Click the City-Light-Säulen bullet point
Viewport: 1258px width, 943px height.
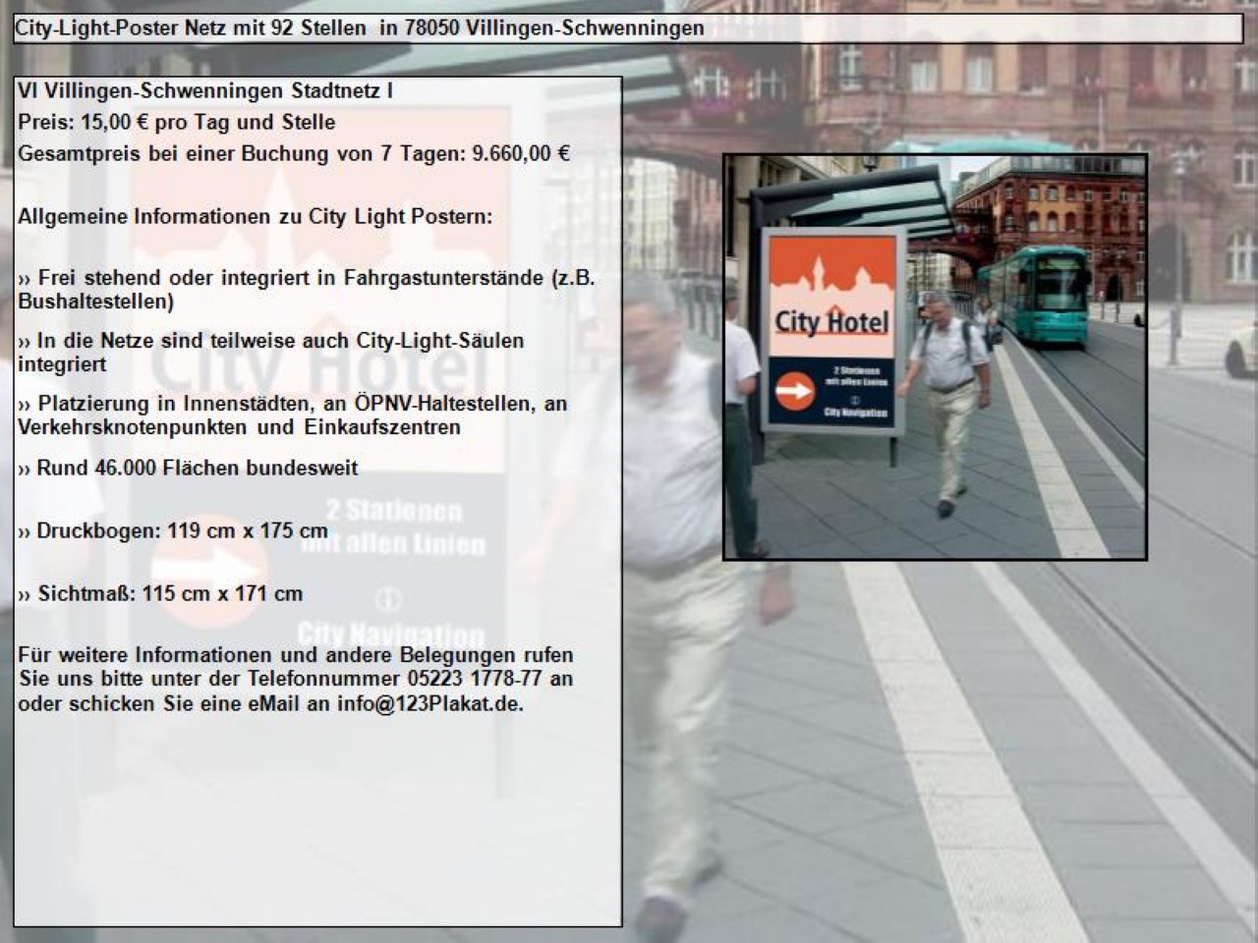271,352
